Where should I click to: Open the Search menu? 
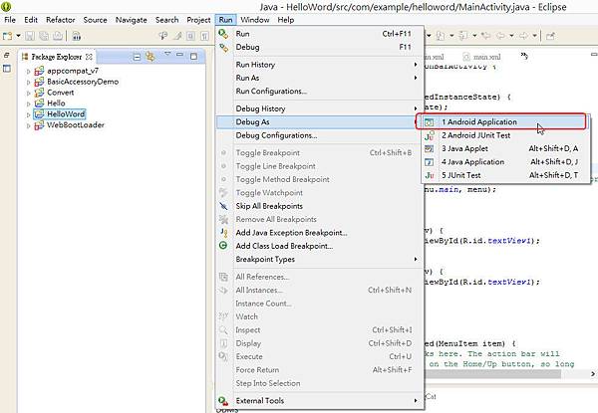click(167, 20)
